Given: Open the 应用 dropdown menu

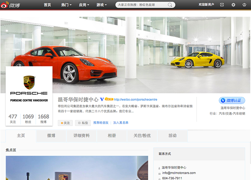Looking at the screenshot, I should (x=84, y=5).
